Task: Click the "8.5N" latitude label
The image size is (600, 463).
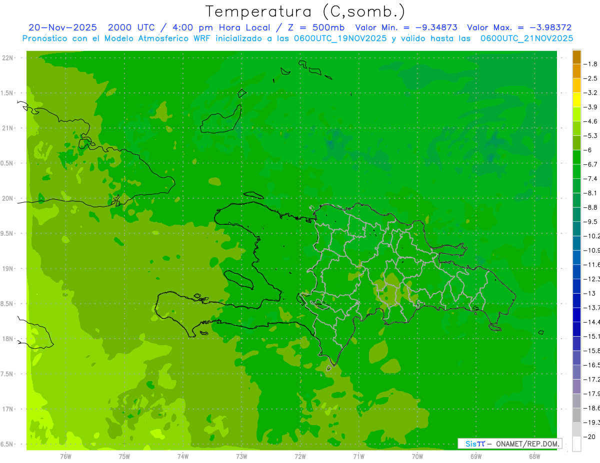Action: (6, 304)
